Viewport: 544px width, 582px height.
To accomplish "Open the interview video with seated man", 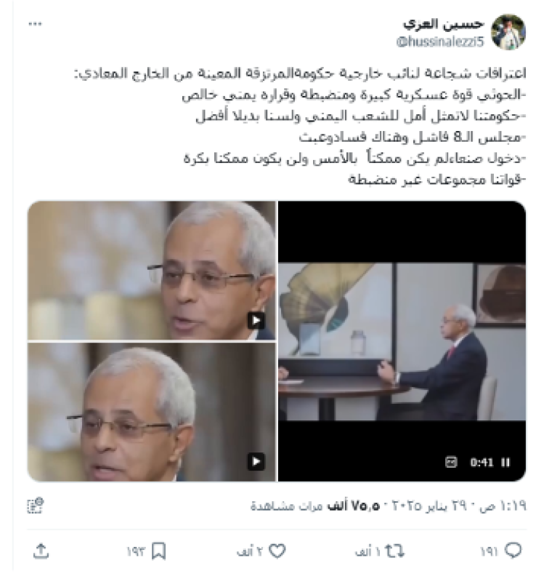I will pos(402,341).
